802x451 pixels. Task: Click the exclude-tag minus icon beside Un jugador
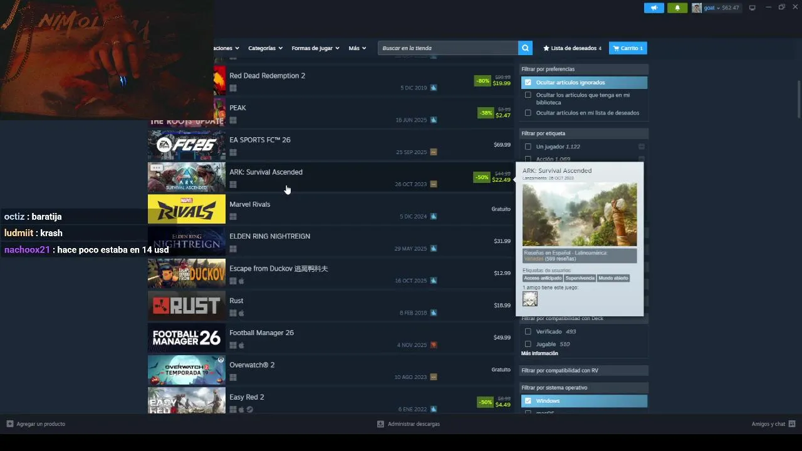tap(642, 147)
